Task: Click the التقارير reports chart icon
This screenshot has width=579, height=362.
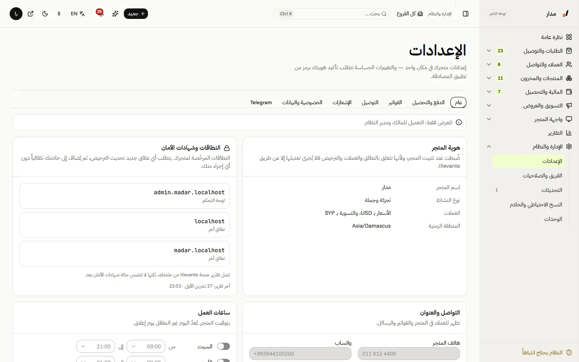Action: point(569,133)
